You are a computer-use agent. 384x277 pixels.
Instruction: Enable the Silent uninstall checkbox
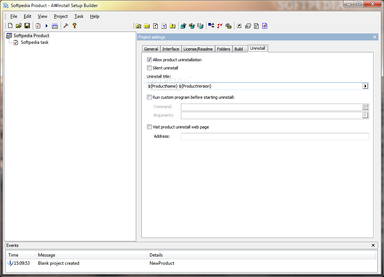(149, 68)
